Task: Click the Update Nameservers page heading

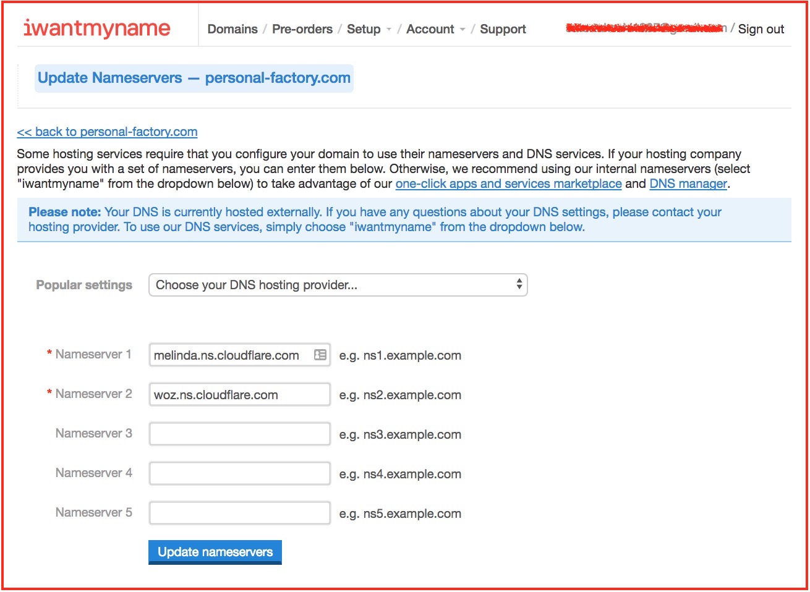Action: tap(194, 78)
